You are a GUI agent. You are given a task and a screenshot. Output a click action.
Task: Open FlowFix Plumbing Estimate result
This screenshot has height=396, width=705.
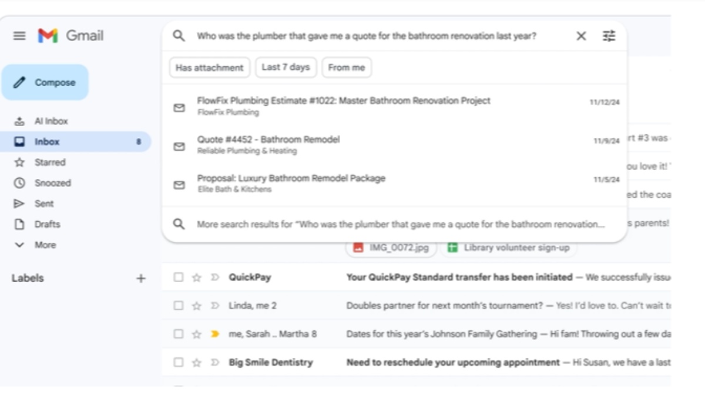point(344,101)
